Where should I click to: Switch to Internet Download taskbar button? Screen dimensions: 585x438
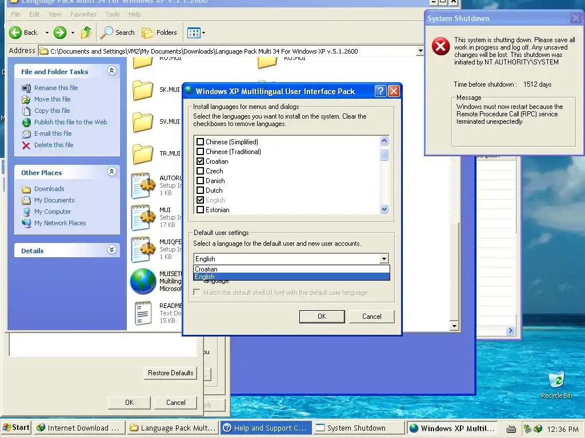[79, 428]
